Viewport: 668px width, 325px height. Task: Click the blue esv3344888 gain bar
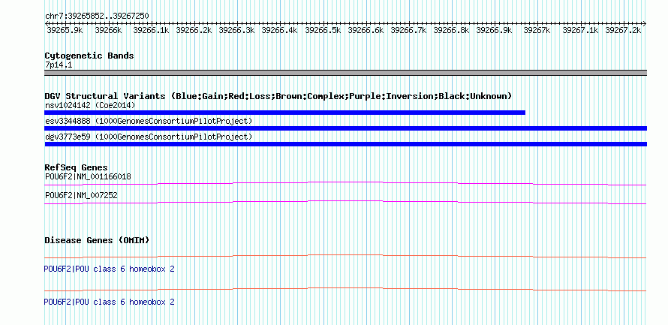click(345, 128)
